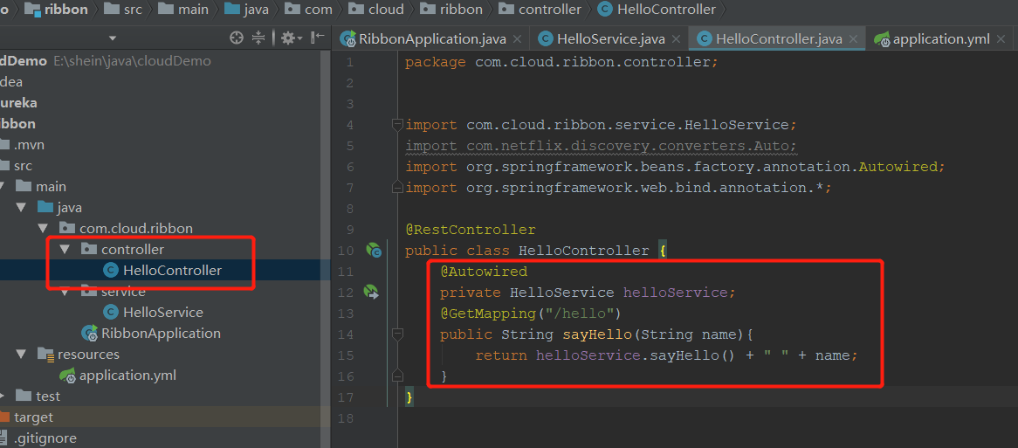Image resolution: width=1018 pixels, height=448 pixels.
Task: Click the autowired dependency gutter icon on line 12
Action: 371,293
